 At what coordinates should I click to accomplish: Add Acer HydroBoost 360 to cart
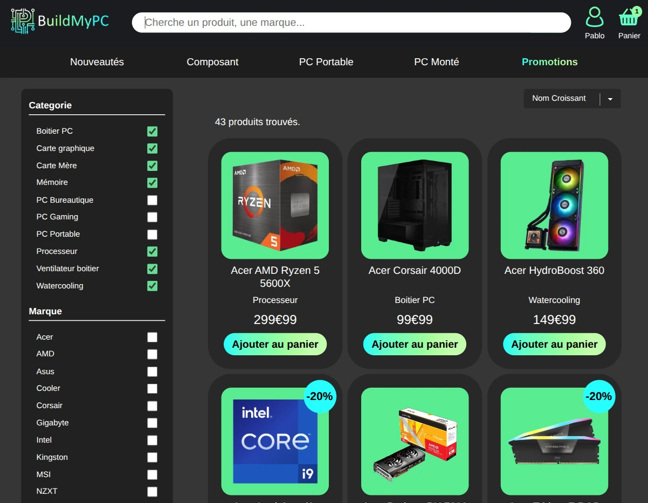[554, 344]
